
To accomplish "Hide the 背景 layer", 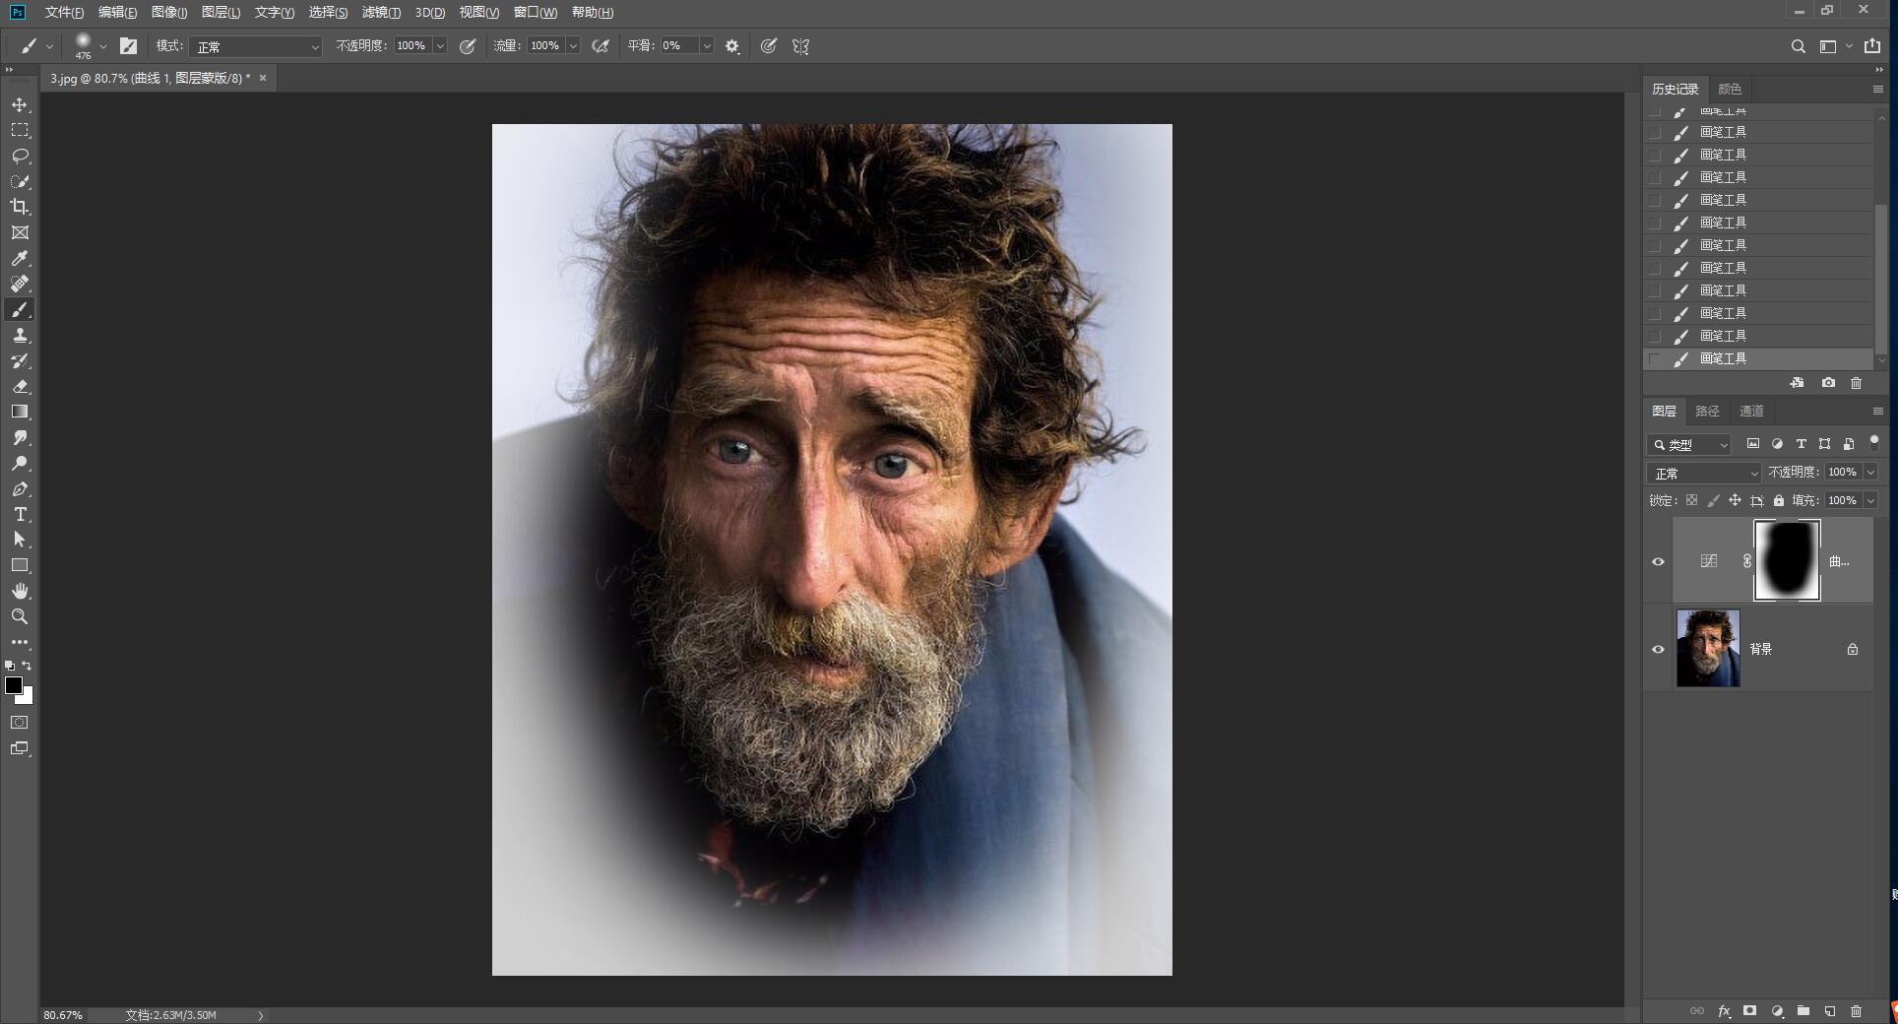I will pyautogui.click(x=1658, y=649).
